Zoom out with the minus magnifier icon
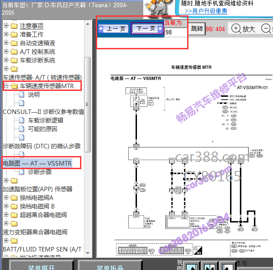This screenshot has height=270, width=273. (267, 28)
